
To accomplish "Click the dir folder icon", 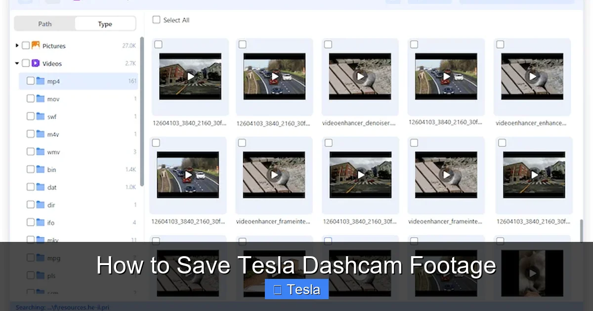I will pyautogui.click(x=41, y=205).
